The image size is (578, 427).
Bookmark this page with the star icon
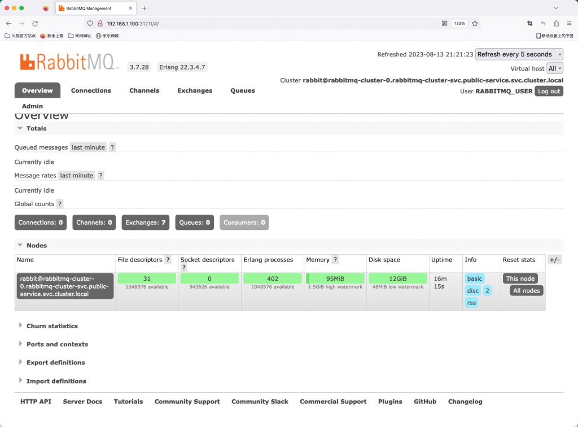(475, 24)
